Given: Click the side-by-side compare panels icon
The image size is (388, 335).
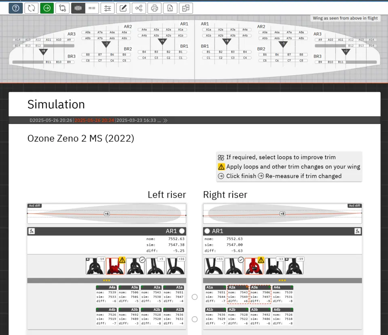Looking at the screenshot, I should (186, 8).
